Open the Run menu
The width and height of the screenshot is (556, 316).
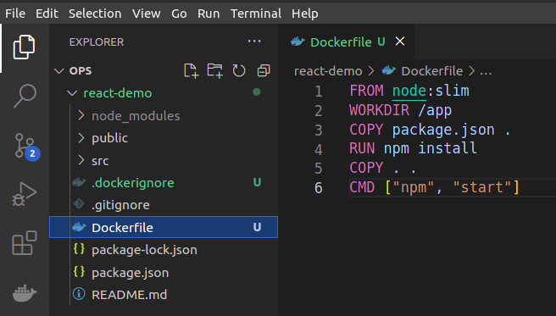click(x=208, y=14)
